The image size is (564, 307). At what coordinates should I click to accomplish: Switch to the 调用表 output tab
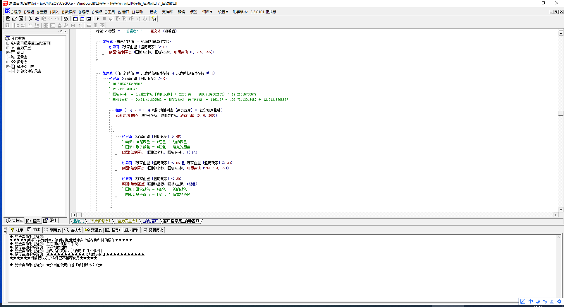(52, 230)
